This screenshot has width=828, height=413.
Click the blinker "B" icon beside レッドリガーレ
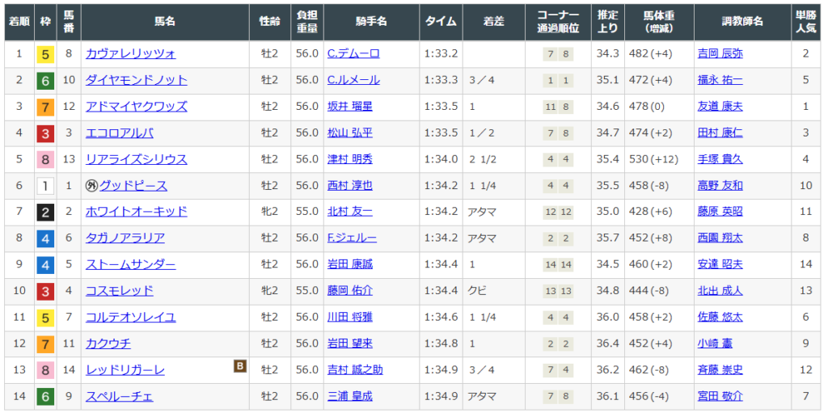tap(239, 367)
